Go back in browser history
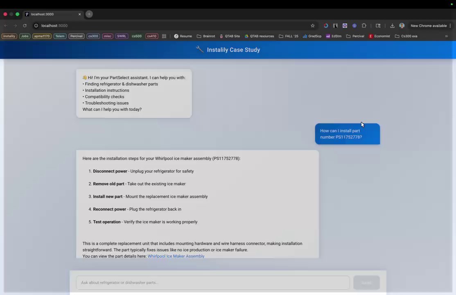456x295 pixels. pos(6,26)
